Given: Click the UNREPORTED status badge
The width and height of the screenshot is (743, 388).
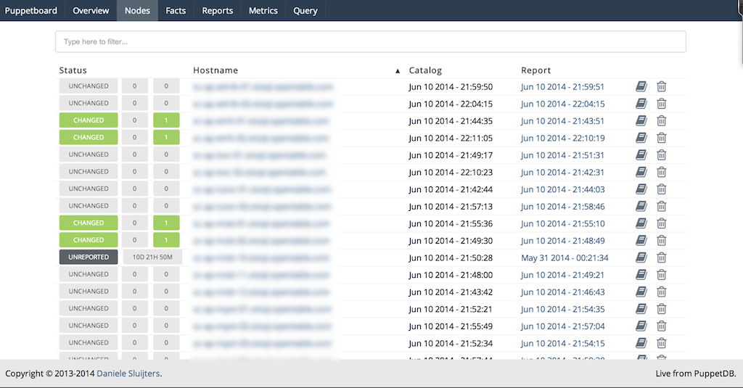Looking at the screenshot, I should tap(89, 257).
